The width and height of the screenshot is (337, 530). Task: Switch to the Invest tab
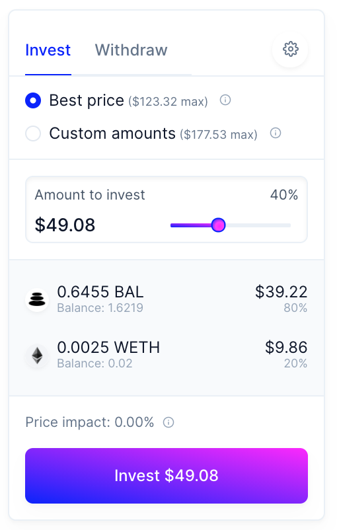pos(48,50)
